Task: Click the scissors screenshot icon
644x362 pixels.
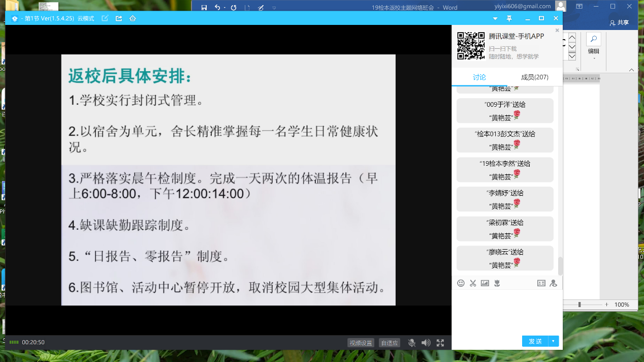Action: (473, 283)
